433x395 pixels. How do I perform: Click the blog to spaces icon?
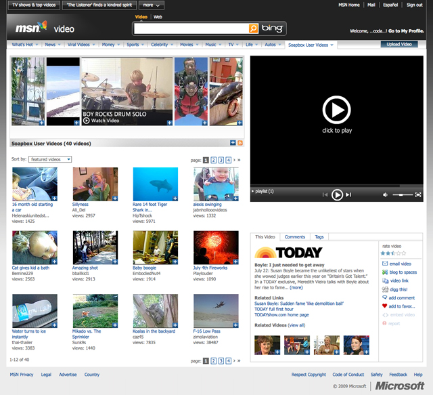click(385, 272)
